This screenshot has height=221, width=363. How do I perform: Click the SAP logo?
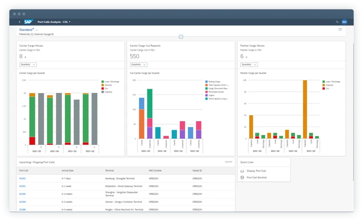pos(28,22)
